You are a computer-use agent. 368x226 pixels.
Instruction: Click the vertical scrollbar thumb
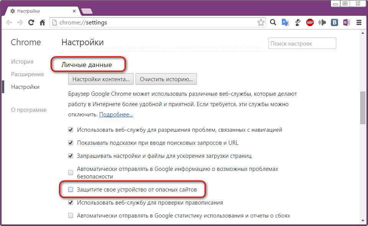coord(363,108)
